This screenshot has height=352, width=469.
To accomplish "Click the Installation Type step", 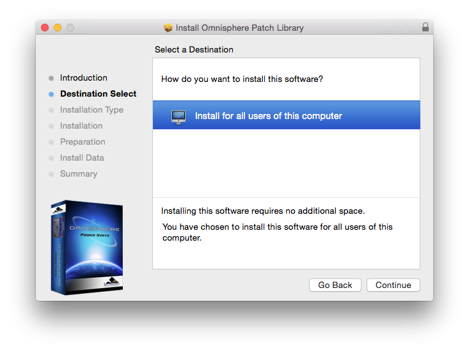I will [x=91, y=109].
